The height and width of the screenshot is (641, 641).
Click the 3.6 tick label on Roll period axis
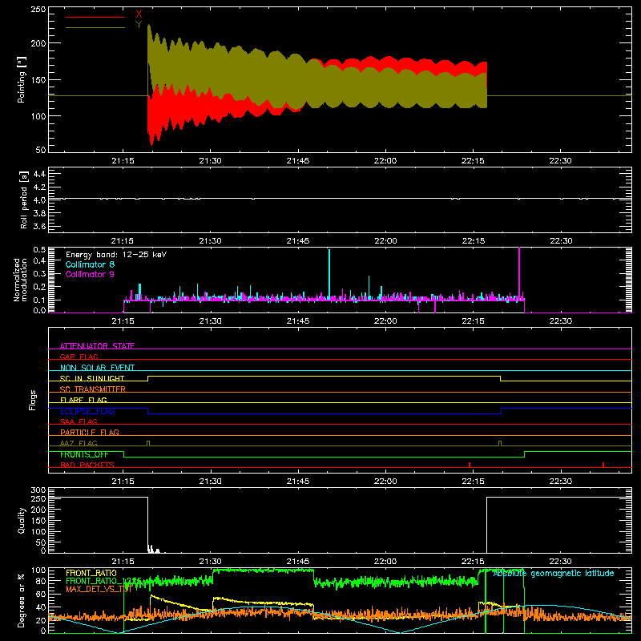(39, 227)
